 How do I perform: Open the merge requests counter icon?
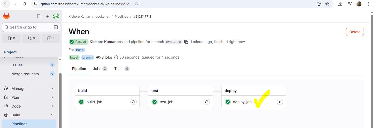click(x=31, y=38)
